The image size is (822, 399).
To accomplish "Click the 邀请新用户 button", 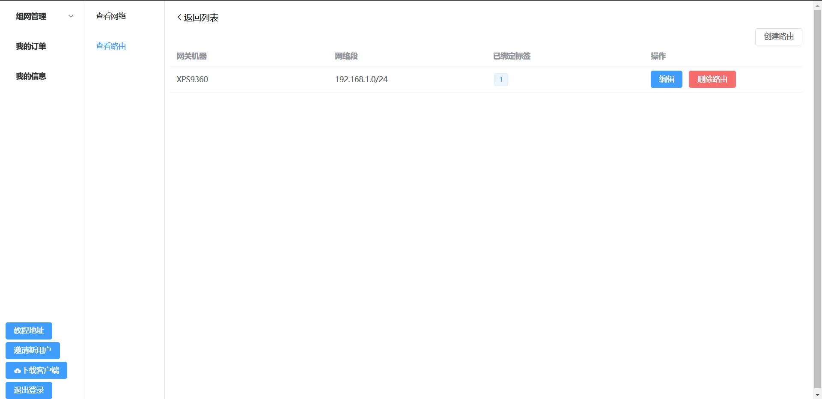I will click(33, 350).
